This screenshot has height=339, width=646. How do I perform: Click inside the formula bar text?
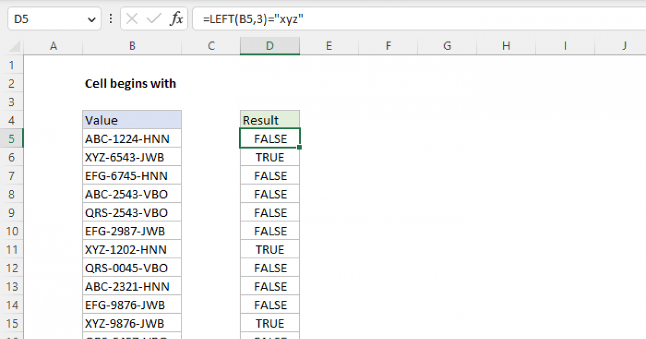tap(377, 19)
